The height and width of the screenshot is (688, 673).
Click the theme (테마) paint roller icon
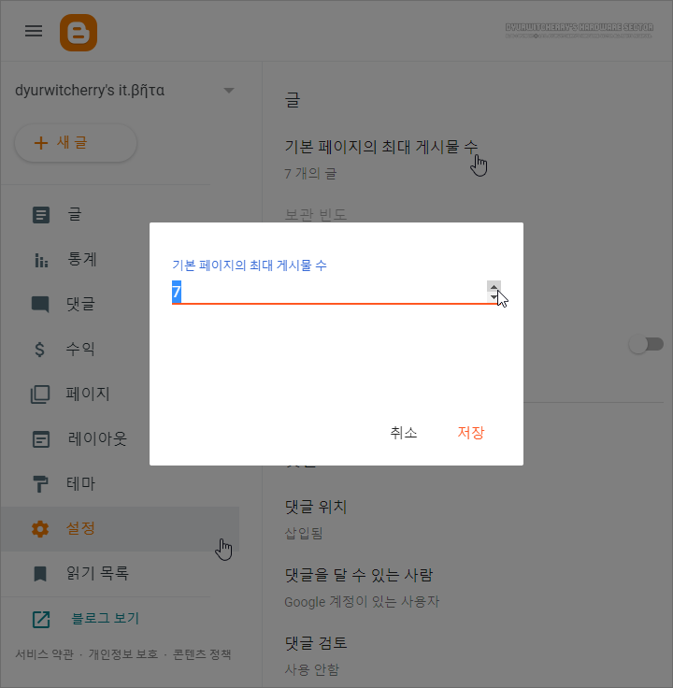tap(40, 484)
